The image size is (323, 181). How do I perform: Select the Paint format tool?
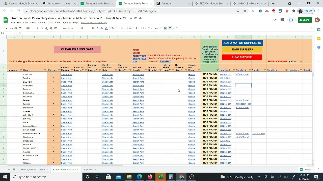click(20, 28)
